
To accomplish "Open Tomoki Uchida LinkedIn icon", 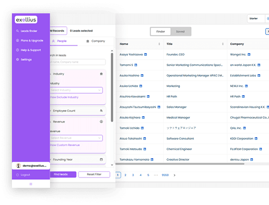I will (x=142, y=128).
